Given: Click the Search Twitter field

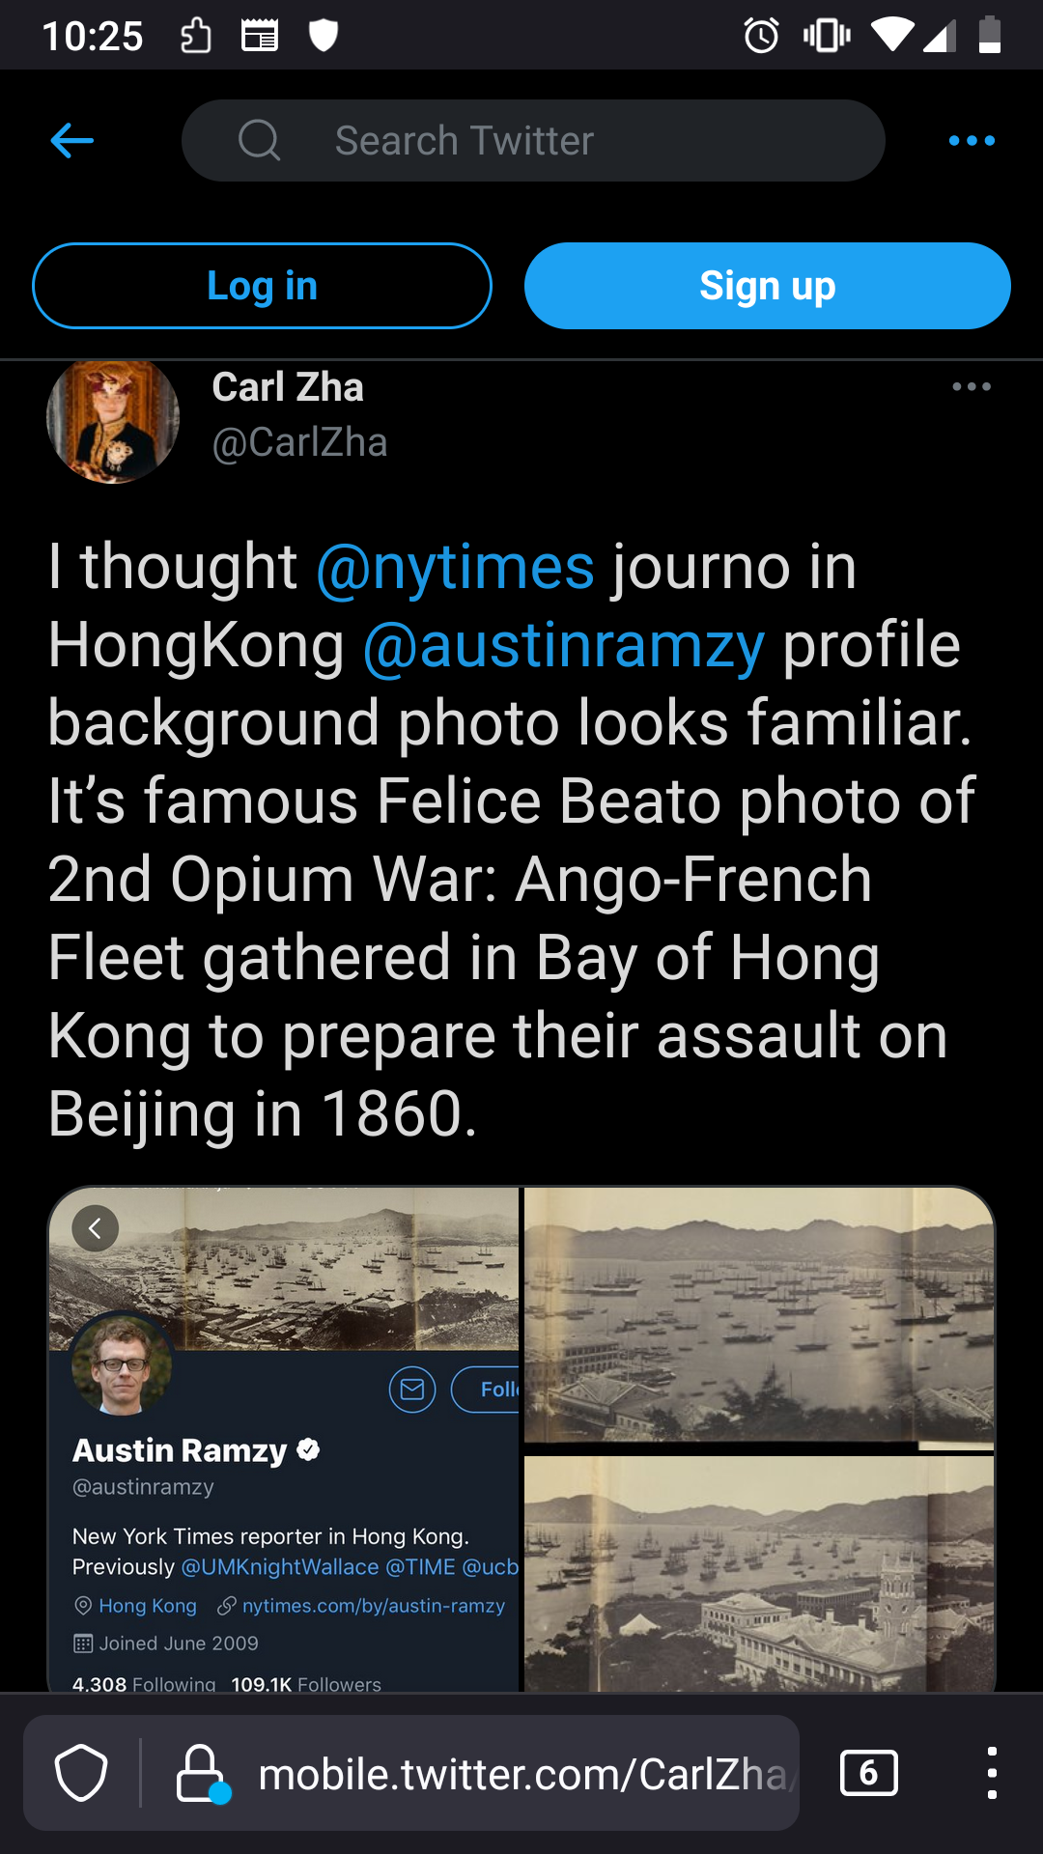Looking at the screenshot, I should click(x=533, y=141).
